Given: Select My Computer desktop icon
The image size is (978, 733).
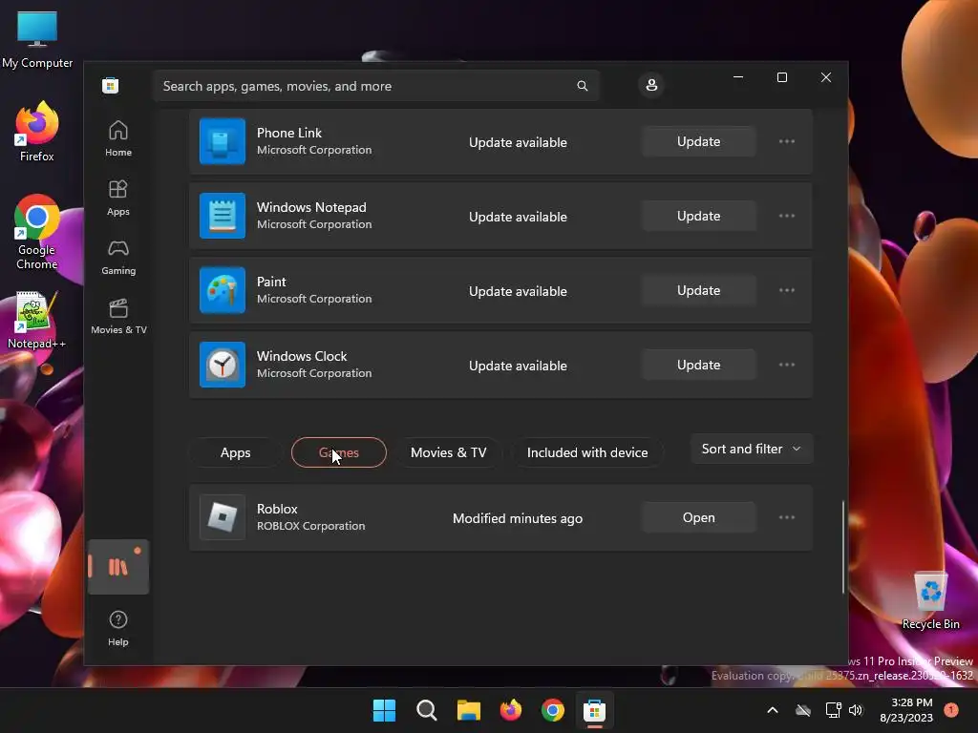Looking at the screenshot, I should pos(37,39).
